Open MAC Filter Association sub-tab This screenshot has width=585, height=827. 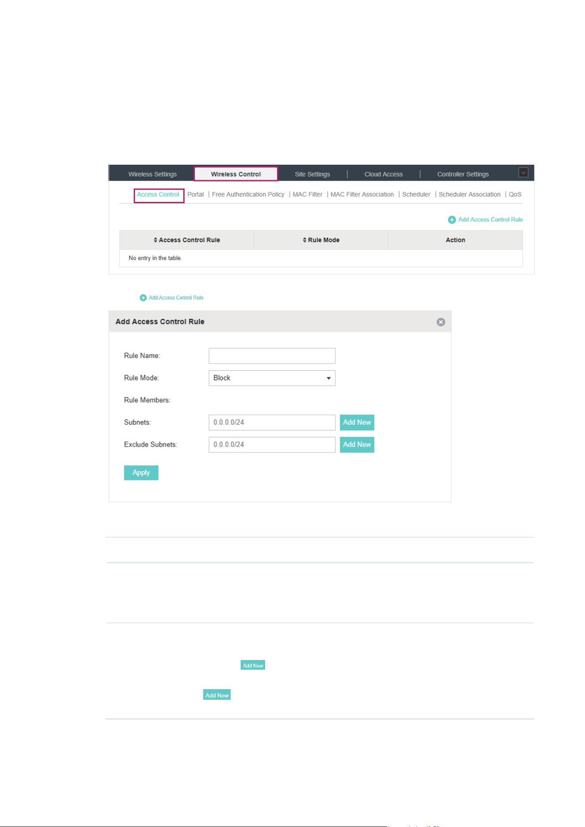[362, 194]
